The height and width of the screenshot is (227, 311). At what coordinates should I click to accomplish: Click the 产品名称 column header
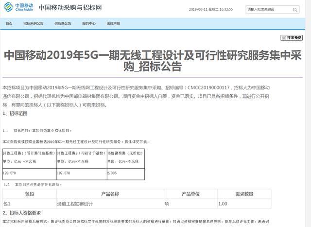[110, 194]
